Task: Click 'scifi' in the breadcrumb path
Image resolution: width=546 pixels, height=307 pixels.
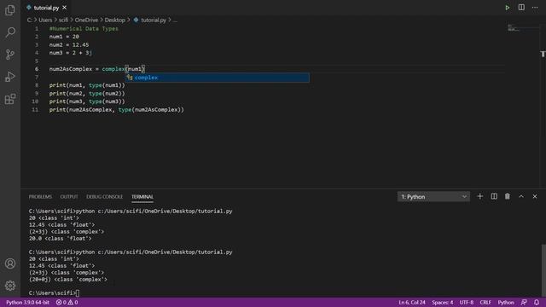Action: click(63, 20)
